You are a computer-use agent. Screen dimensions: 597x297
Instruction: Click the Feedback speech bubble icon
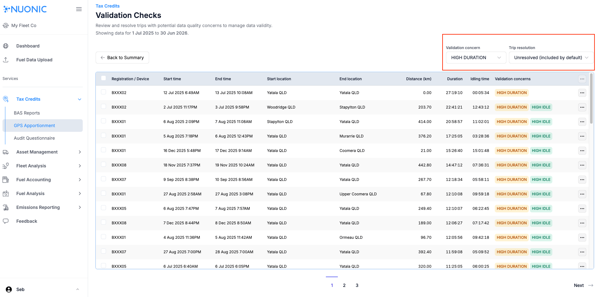click(x=6, y=221)
